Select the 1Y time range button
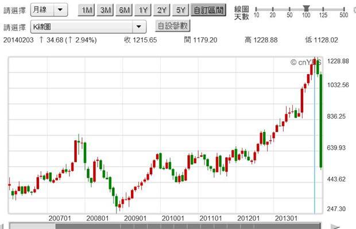The image size is (356, 229). click(x=143, y=10)
